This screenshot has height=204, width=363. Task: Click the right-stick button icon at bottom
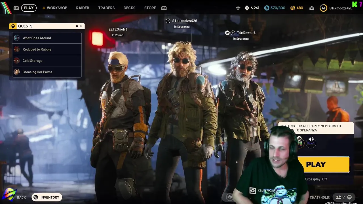click(x=230, y=197)
